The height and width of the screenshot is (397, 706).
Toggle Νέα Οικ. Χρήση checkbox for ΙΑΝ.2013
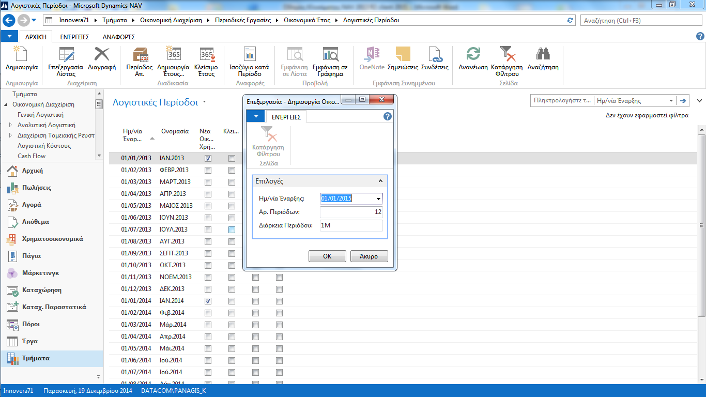[x=208, y=158]
